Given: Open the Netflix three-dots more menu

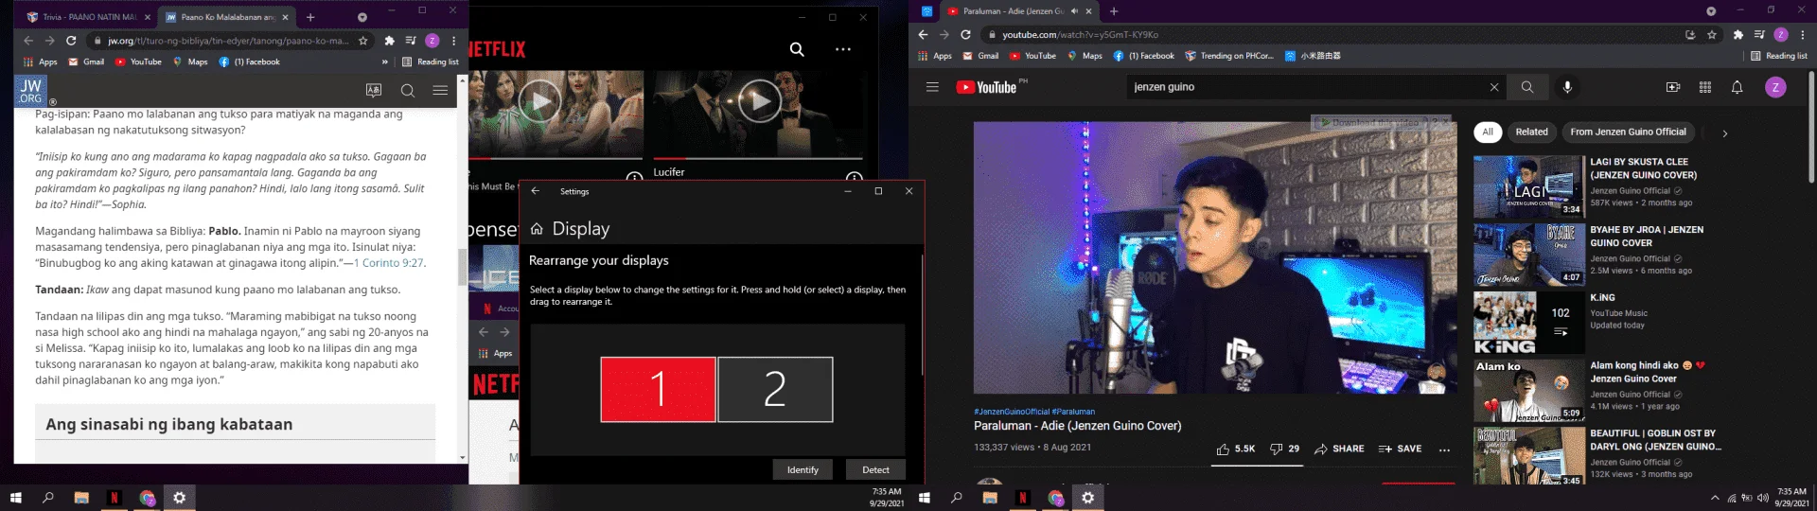Looking at the screenshot, I should [x=843, y=49].
